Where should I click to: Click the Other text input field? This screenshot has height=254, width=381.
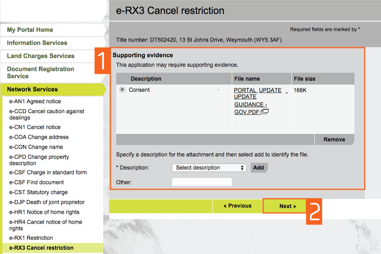coord(202,182)
